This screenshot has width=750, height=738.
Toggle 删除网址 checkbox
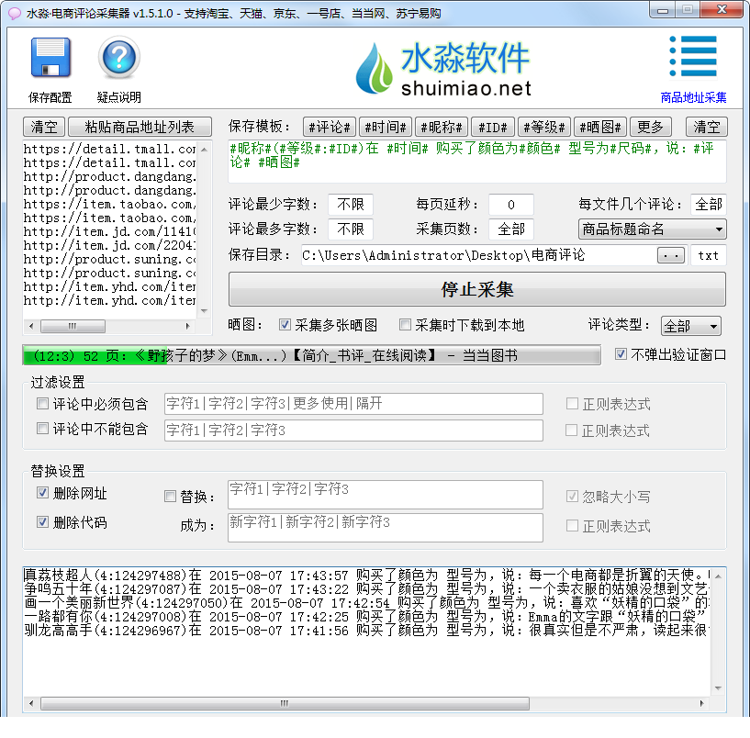click(x=42, y=493)
